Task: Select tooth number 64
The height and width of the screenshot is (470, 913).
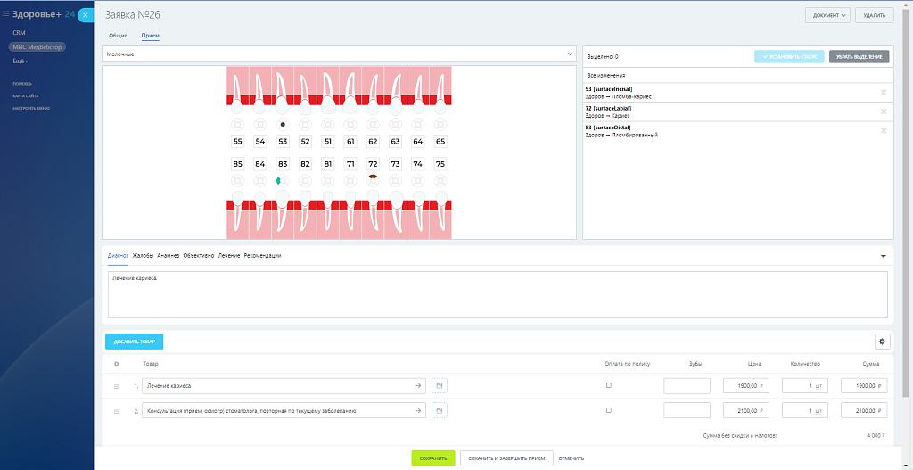Action: tap(417, 142)
